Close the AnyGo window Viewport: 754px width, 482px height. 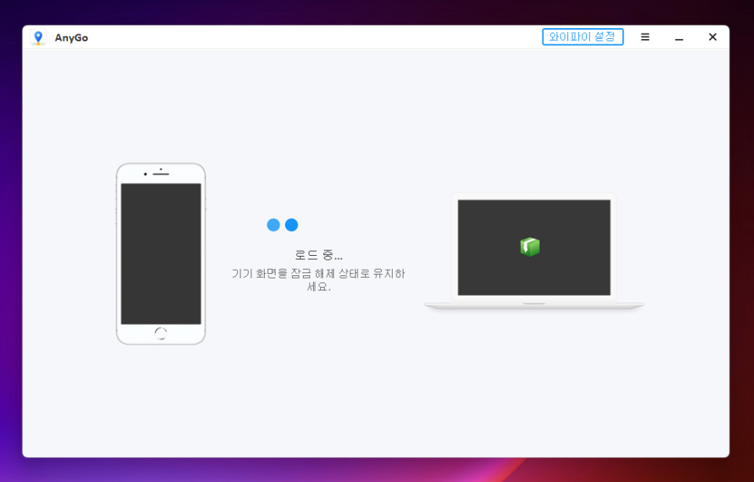click(713, 37)
